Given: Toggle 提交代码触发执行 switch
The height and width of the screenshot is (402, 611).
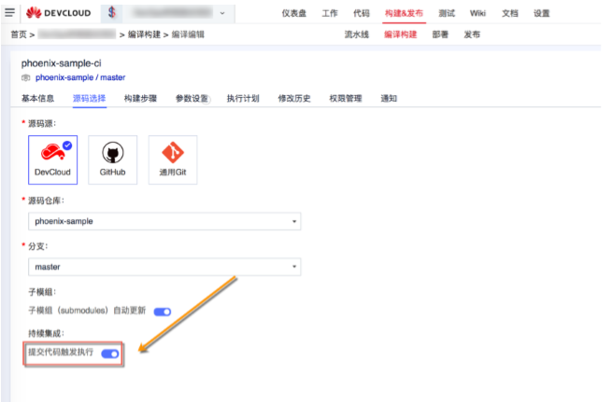Looking at the screenshot, I should tap(110, 353).
